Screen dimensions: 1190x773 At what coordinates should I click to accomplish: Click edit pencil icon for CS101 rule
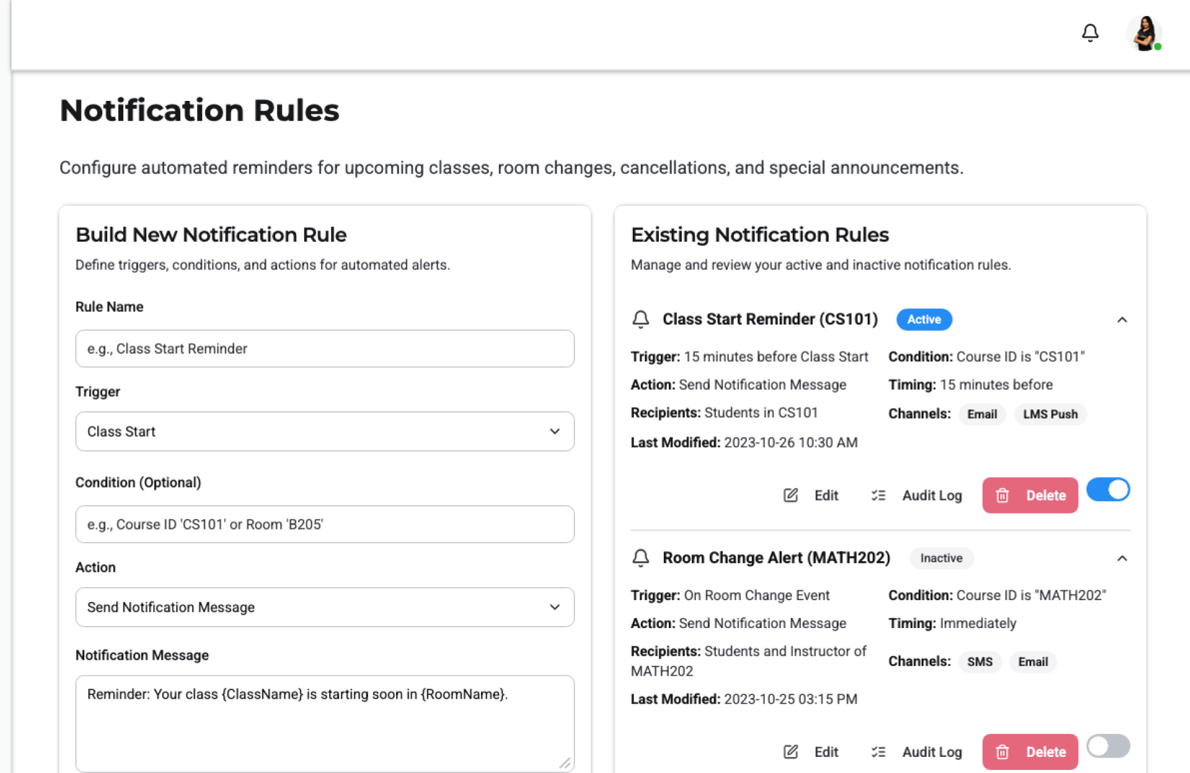click(790, 496)
